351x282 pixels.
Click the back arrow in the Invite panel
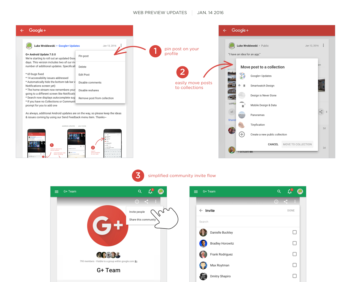click(x=201, y=211)
